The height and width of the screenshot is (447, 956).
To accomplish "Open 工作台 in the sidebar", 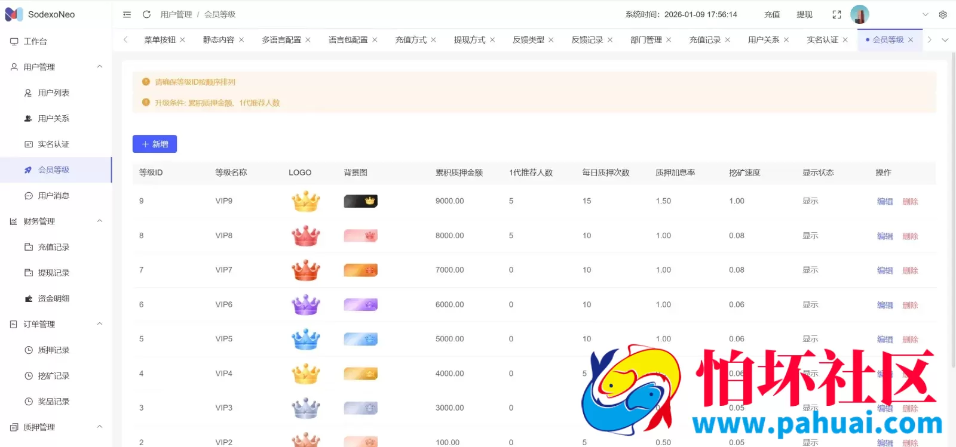I will pos(56,41).
